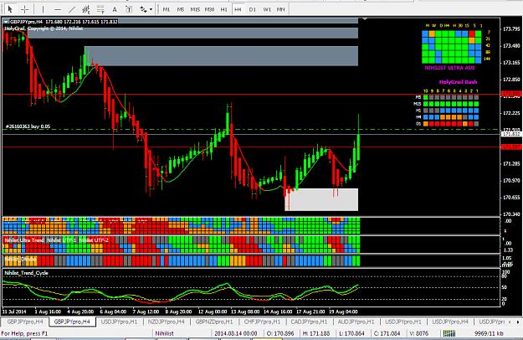The image size is (523, 340).
Task: Click the Arrows objects tool icon
Action: point(143,9)
